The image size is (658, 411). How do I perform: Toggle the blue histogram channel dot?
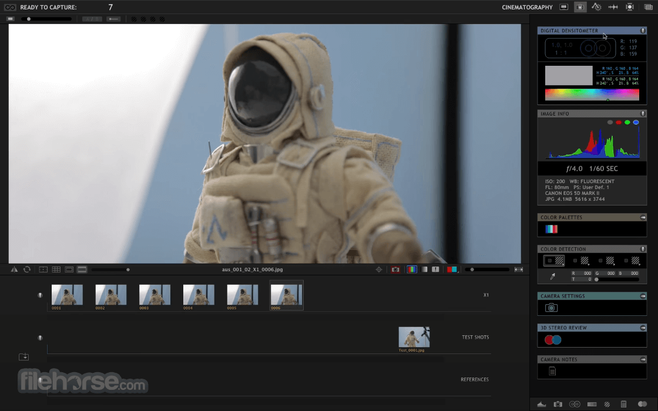coord(636,123)
